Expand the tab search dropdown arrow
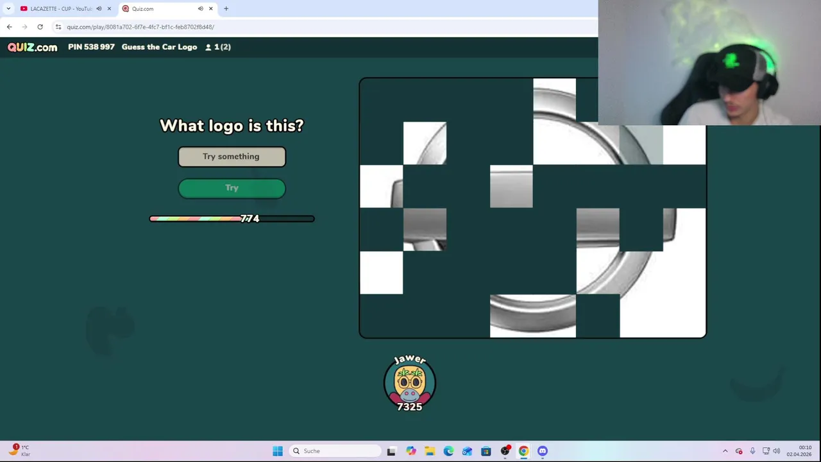The height and width of the screenshot is (462, 821). [8, 9]
